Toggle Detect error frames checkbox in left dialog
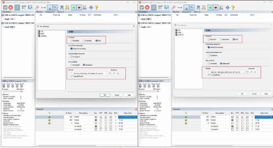Screen dimensions: 273x148 71,49
